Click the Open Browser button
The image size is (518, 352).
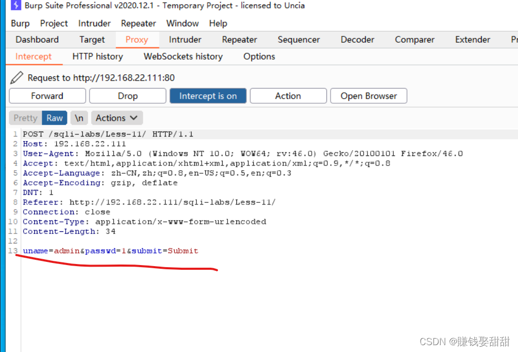coord(368,96)
